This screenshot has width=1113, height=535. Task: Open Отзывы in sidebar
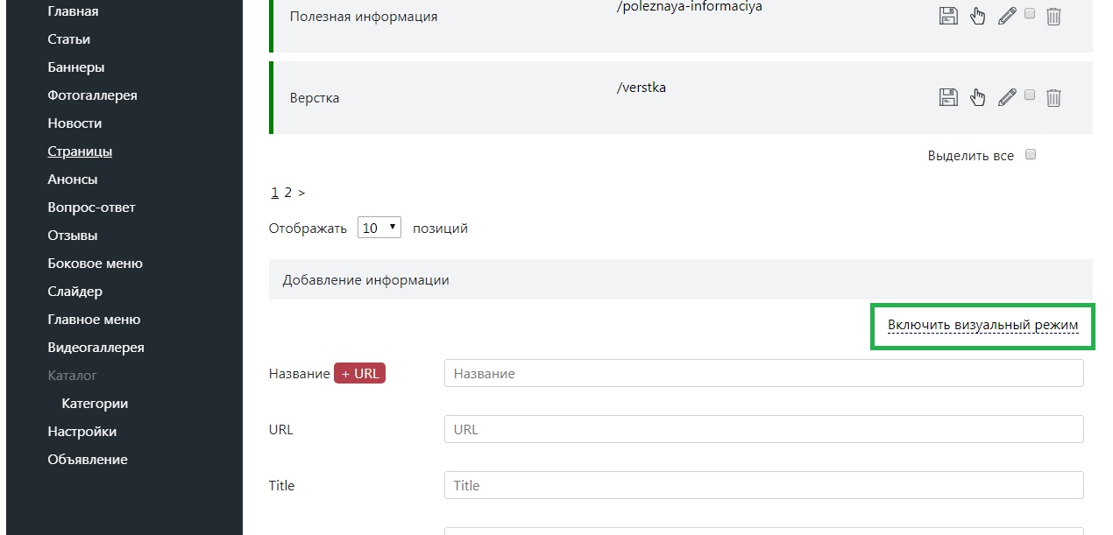click(73, 236)
